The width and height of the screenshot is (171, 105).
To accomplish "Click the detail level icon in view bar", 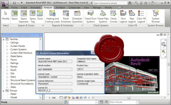I will 61,98.
